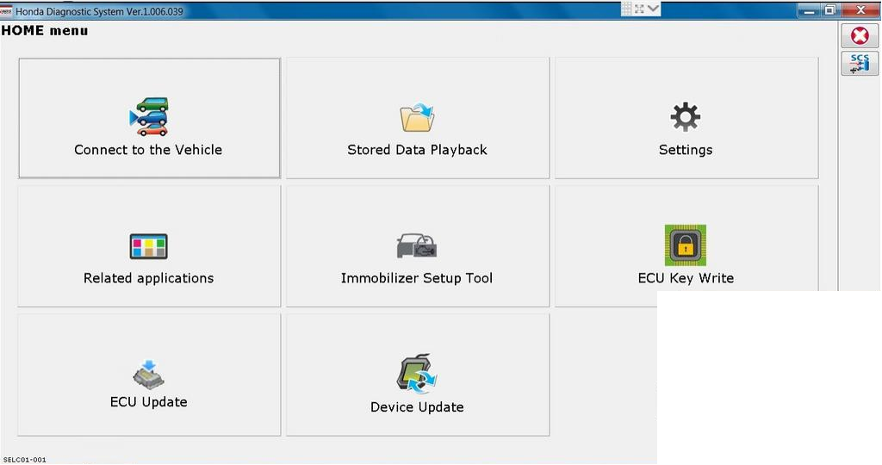Click the SELC01-001 status code
The width and height of the screenshot is (882, 465).
pyautogui.click(x=25, y=460)
